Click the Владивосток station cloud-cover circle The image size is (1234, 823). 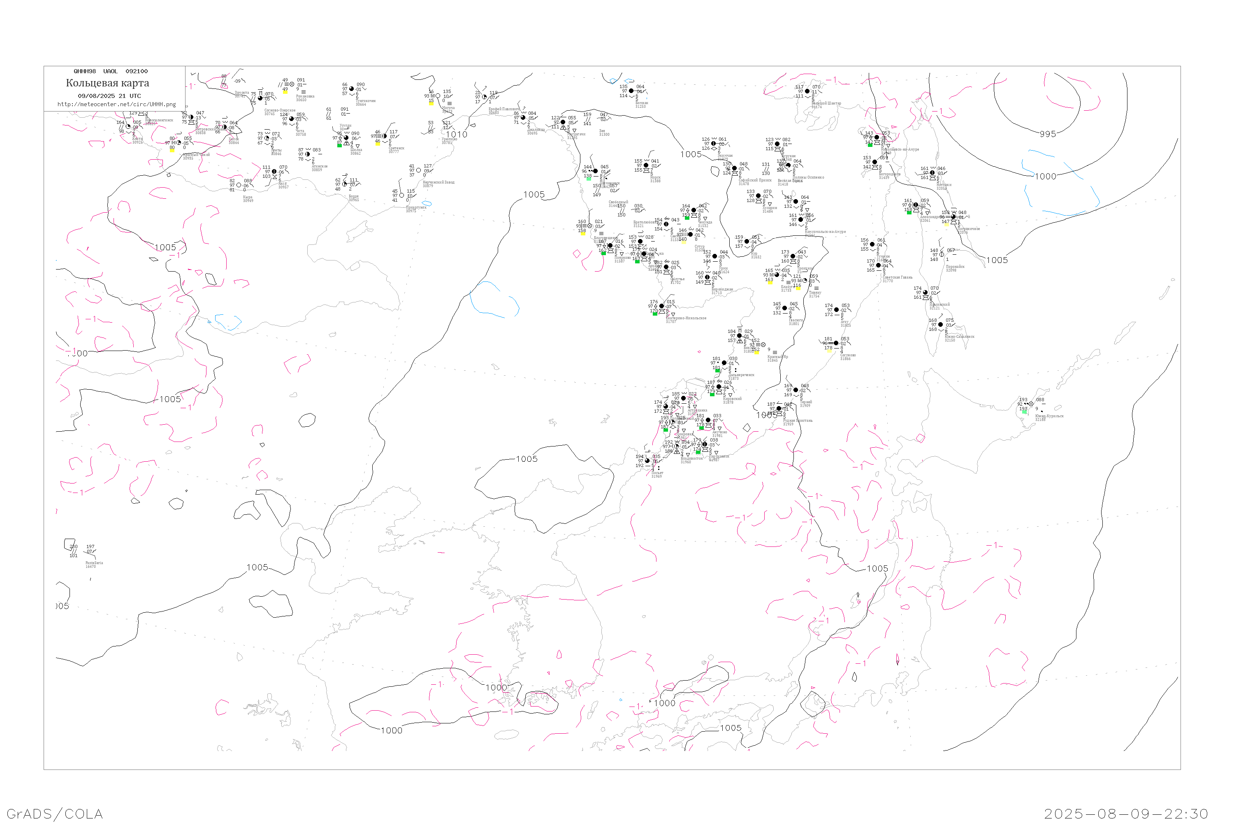[676, 446]
